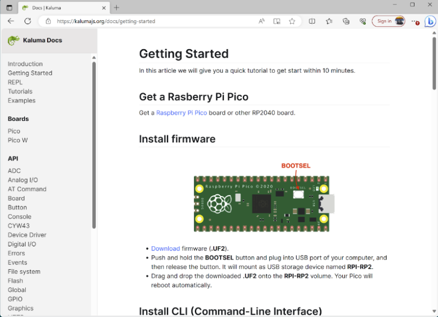Open Immersive Reader from the address bar

tap(276, 21)
